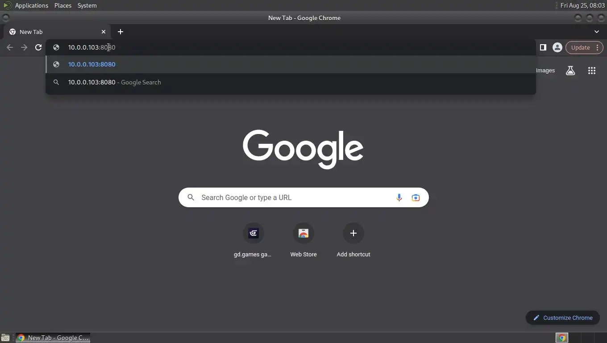This screenshot has height=343, width=607.
Task: Select the New Tab tab
Action: 57,32
